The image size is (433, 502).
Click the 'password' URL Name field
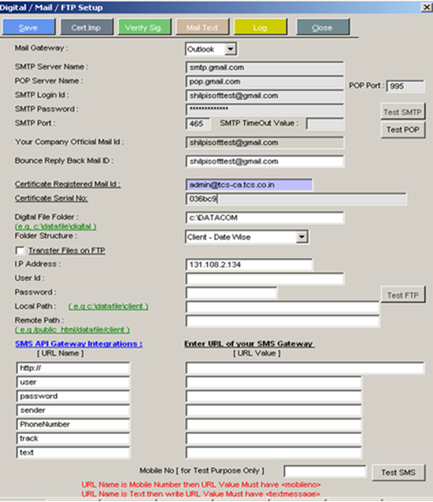73,397
